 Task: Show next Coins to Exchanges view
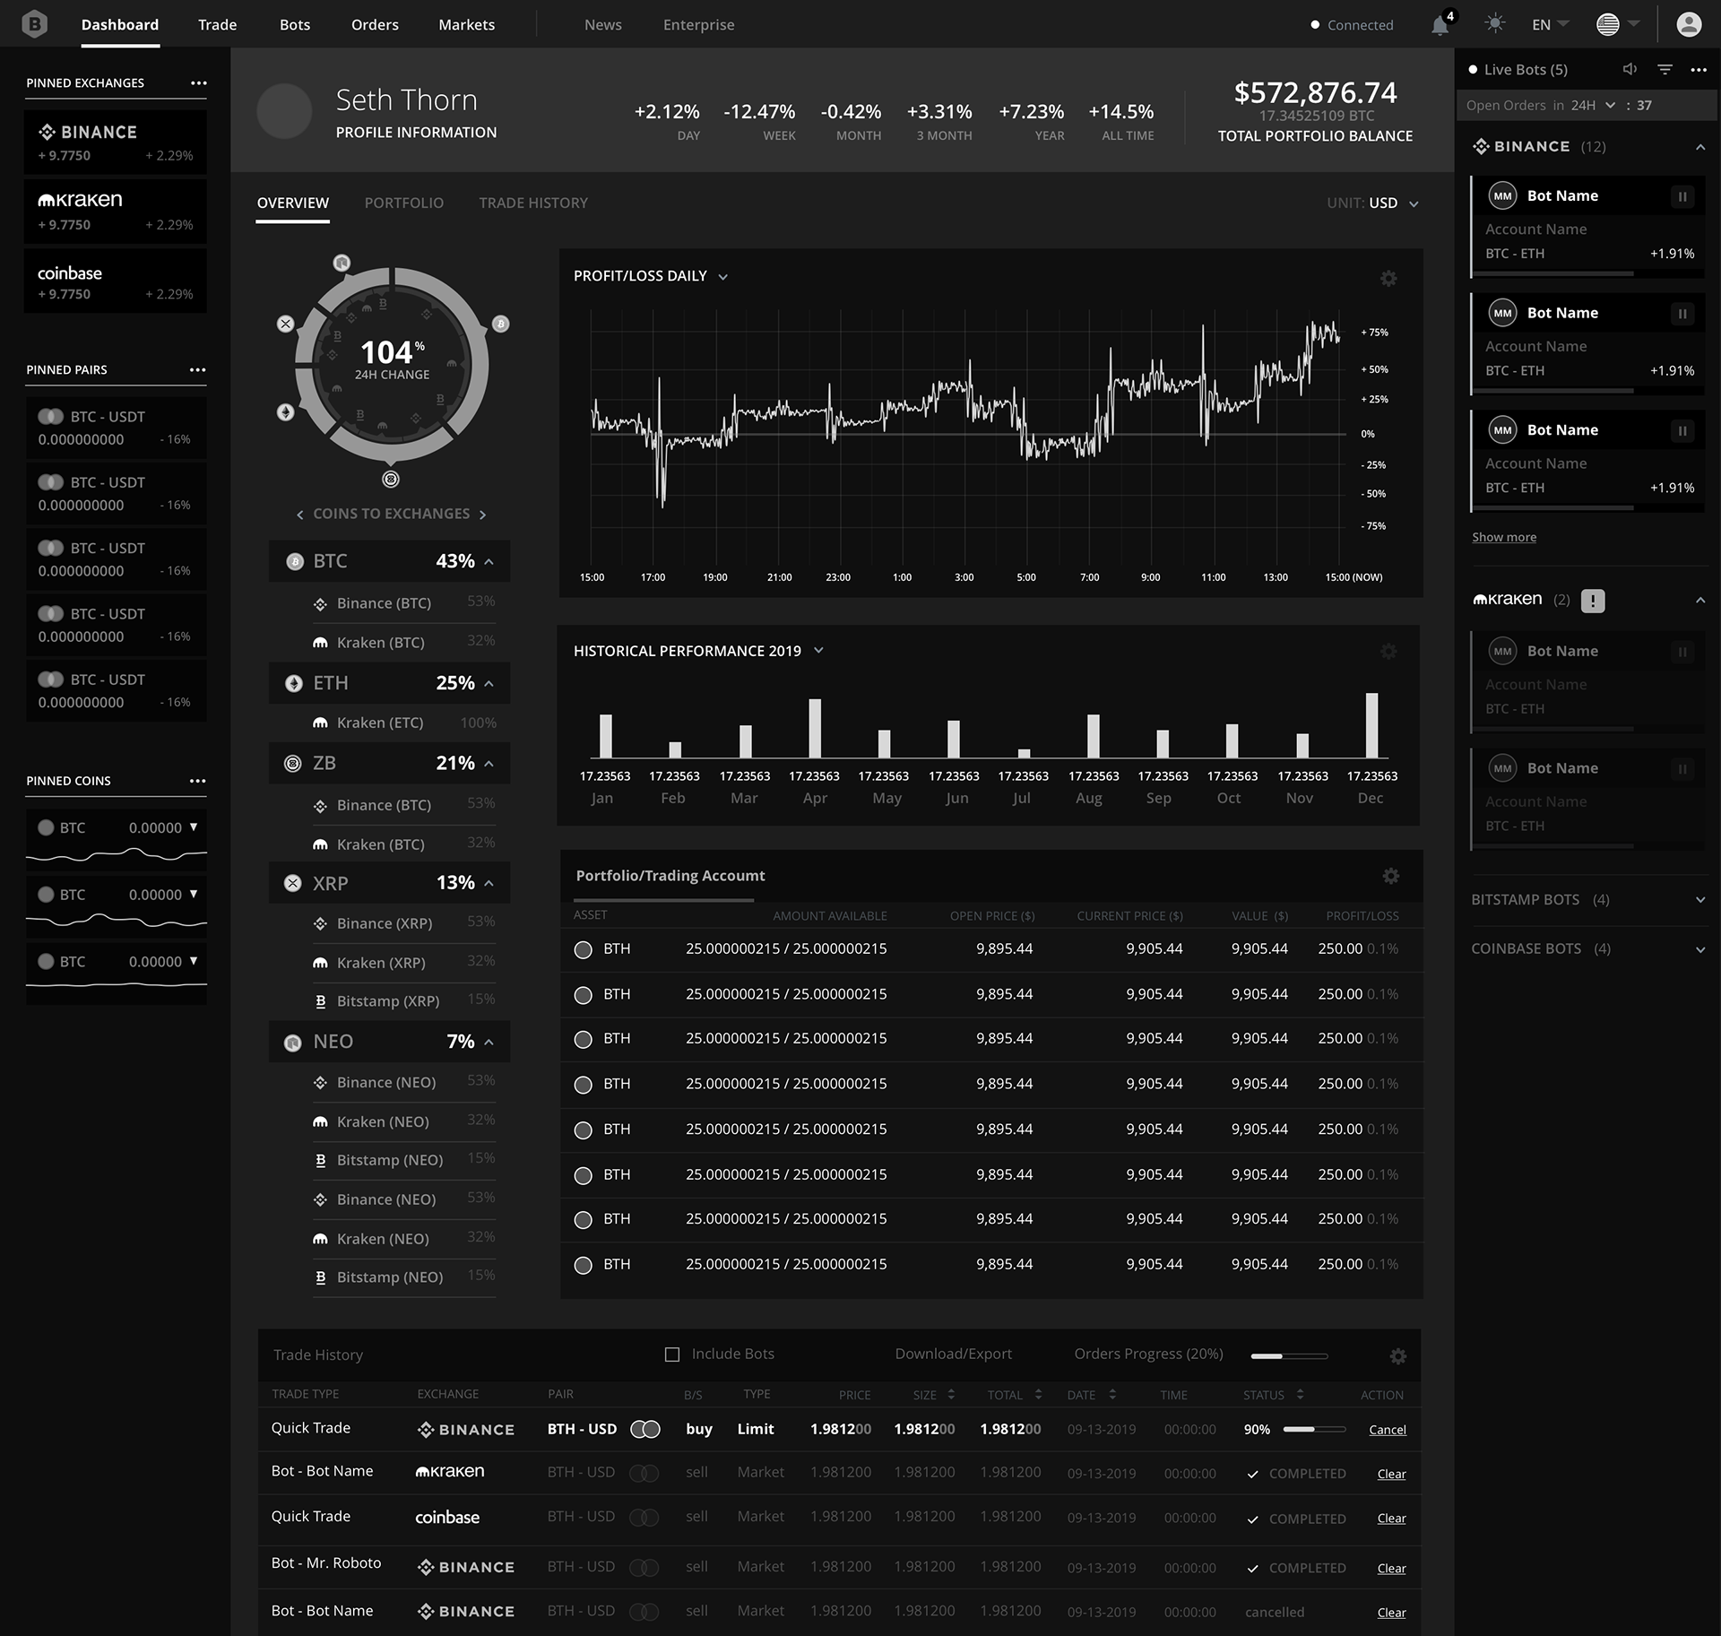[483, 515]
